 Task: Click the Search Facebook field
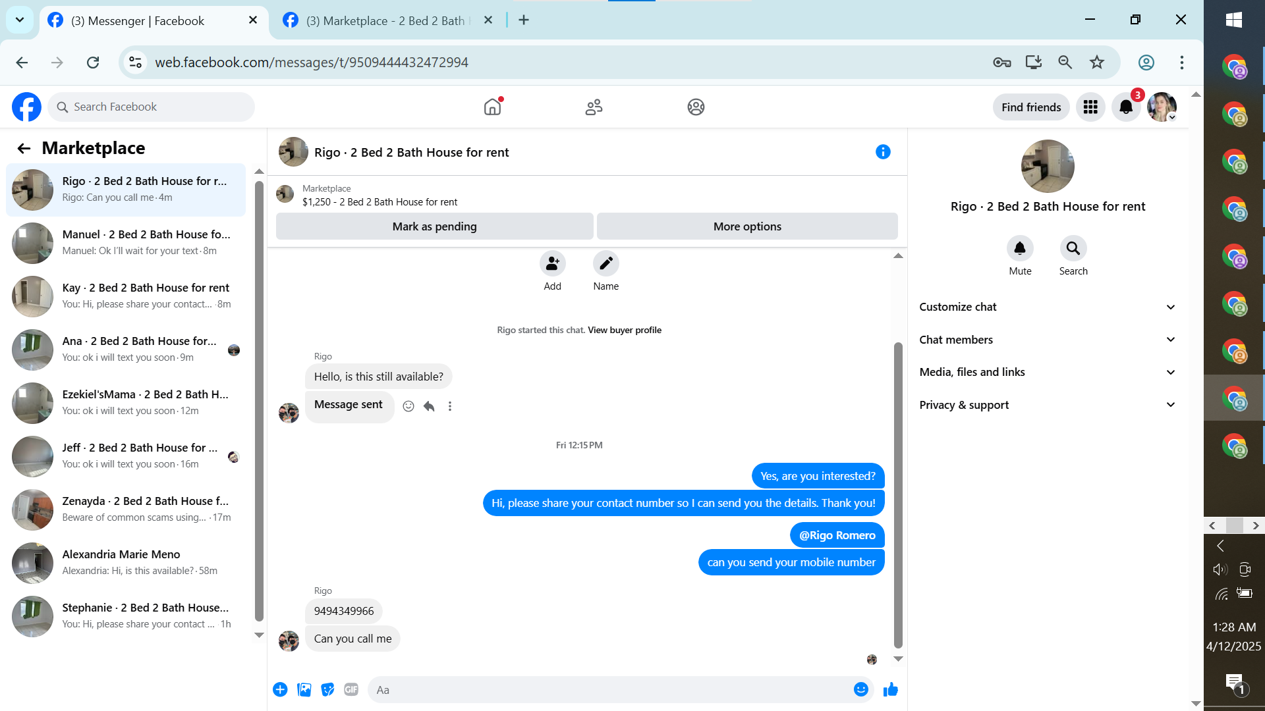(151, 107)
